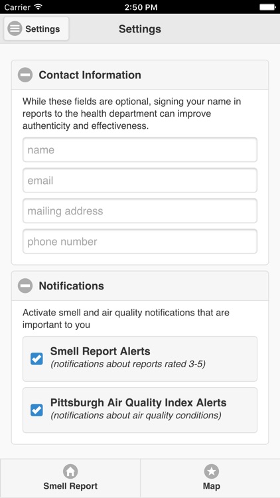Uncheck the Smell Report Alerts checkbox
Image resolution: width=280 pixels, height=498 pixels.
tap(36, 359)
